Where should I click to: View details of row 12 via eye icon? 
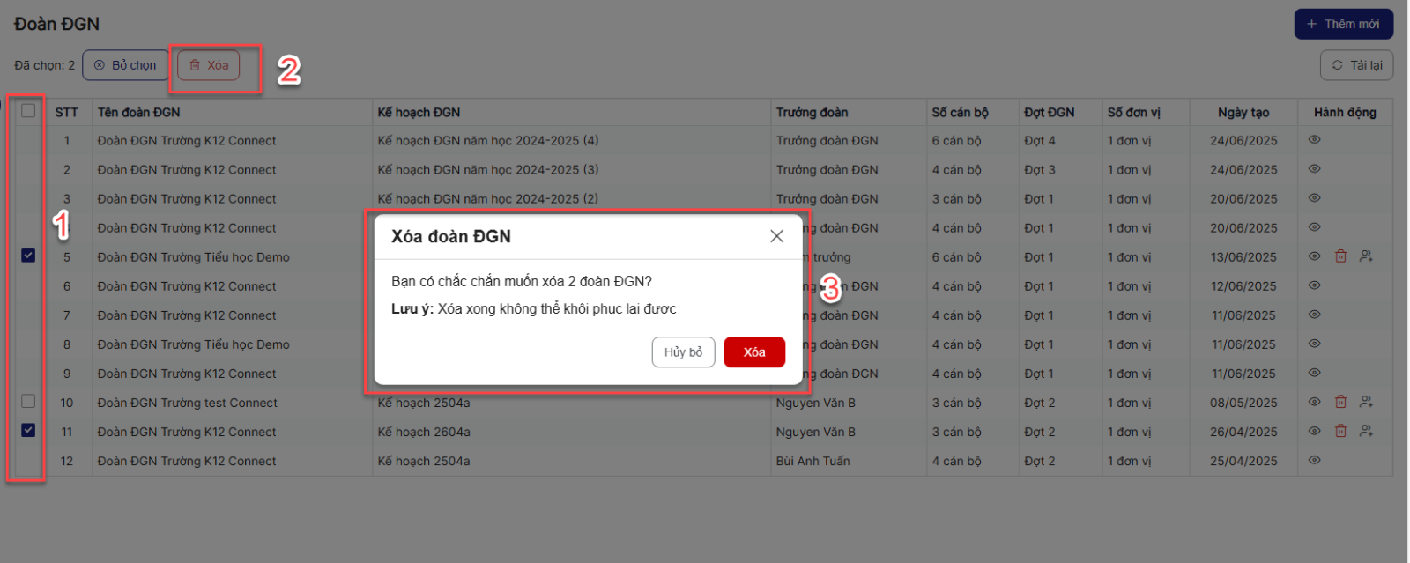click(1314, 460)
